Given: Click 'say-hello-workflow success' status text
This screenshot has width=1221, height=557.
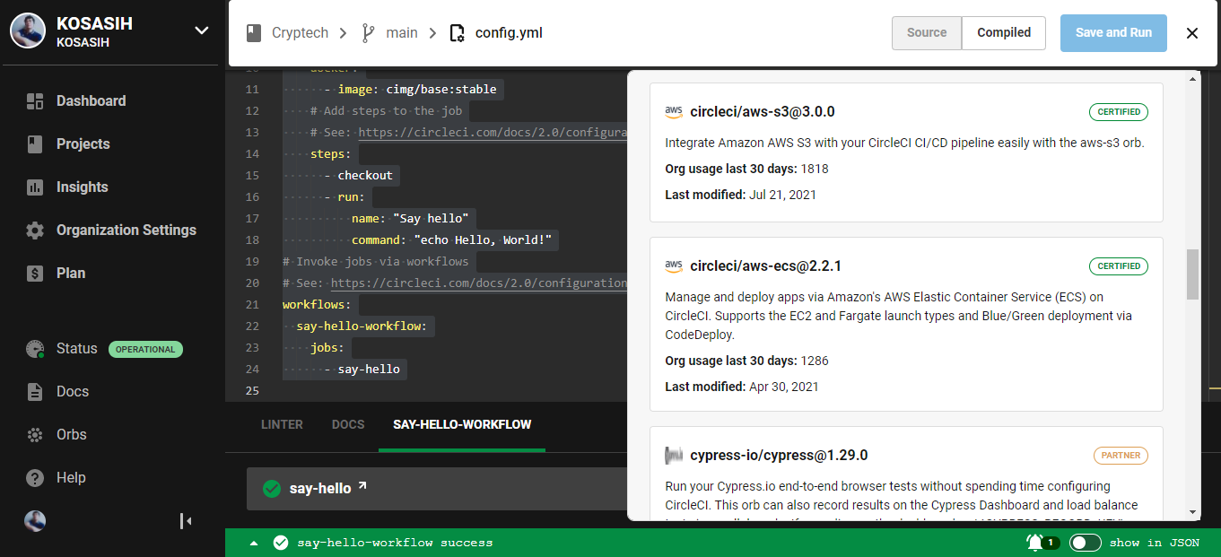Looking at the screenshot, I should point(395,543).
